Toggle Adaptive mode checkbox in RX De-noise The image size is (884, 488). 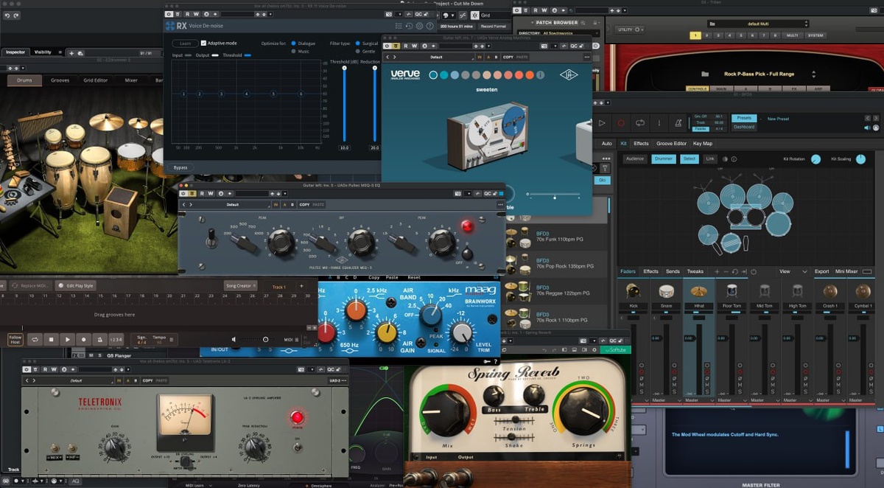coord(203,43)
